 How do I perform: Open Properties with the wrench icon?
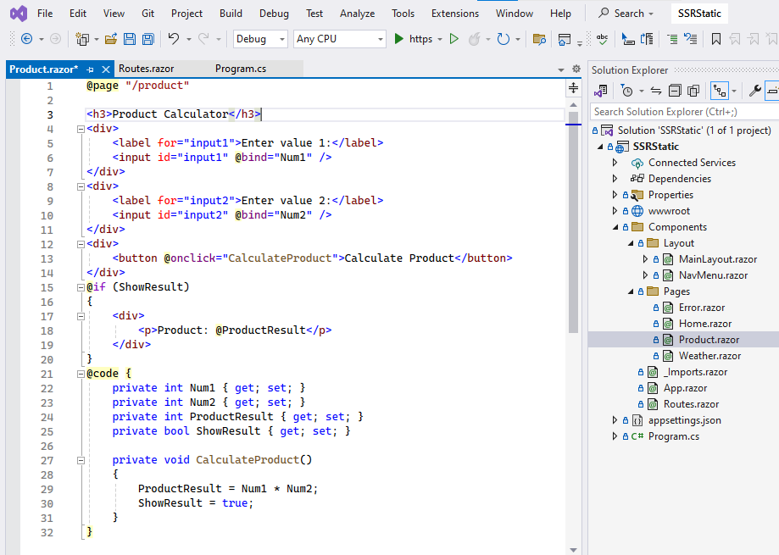coord(755,91)
